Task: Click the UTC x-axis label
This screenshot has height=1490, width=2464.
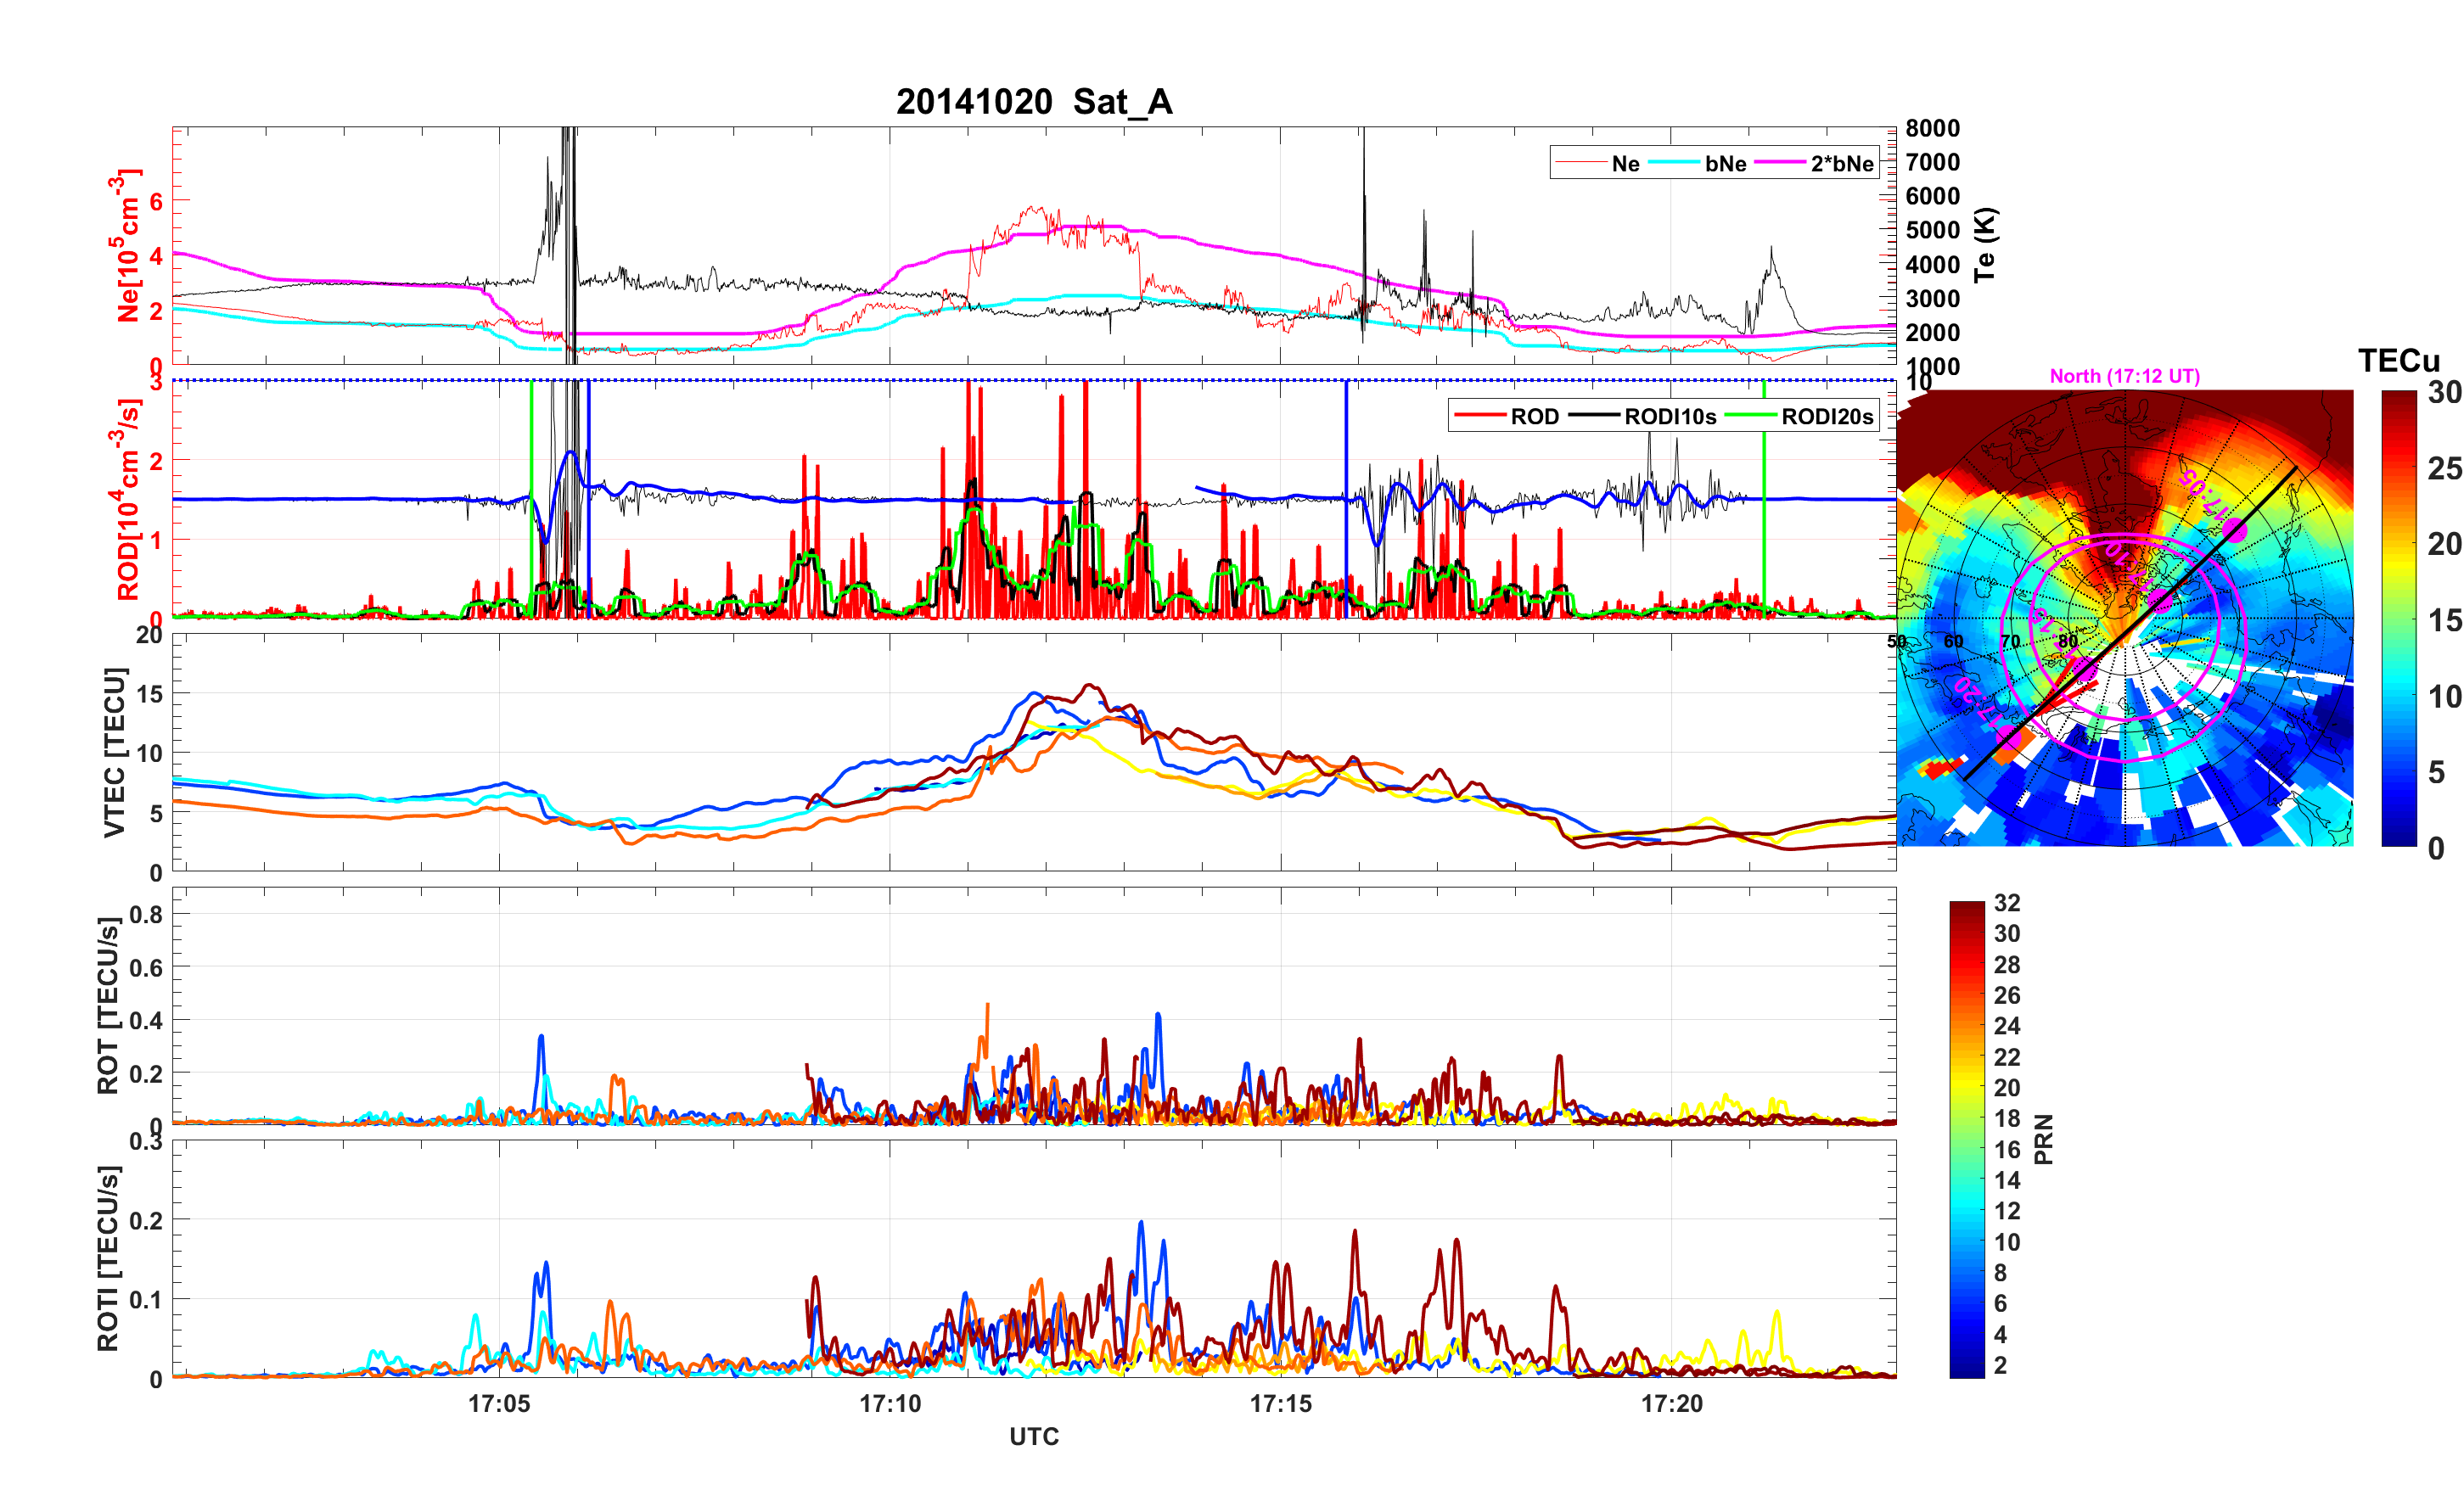Action: (x=1033, y=1436)
